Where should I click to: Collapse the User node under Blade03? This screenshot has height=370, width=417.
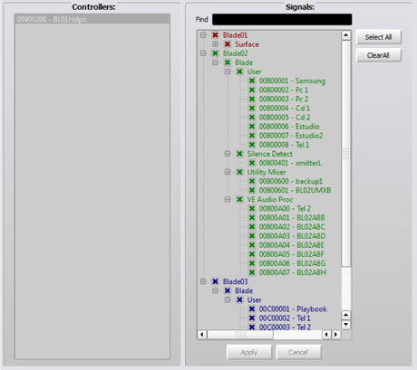(x=228, y=299)
